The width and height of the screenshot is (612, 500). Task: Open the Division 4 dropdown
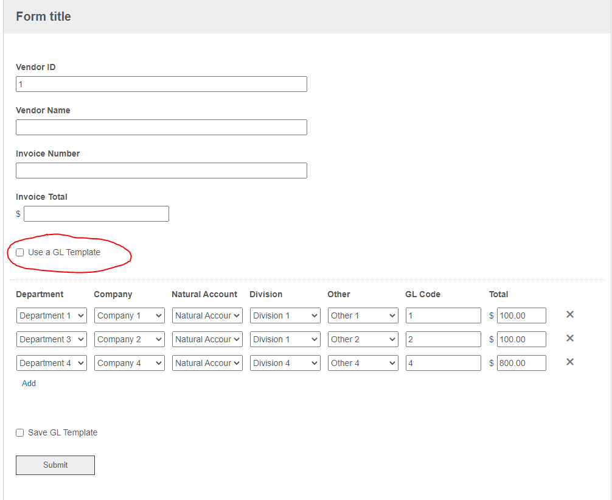285,363
